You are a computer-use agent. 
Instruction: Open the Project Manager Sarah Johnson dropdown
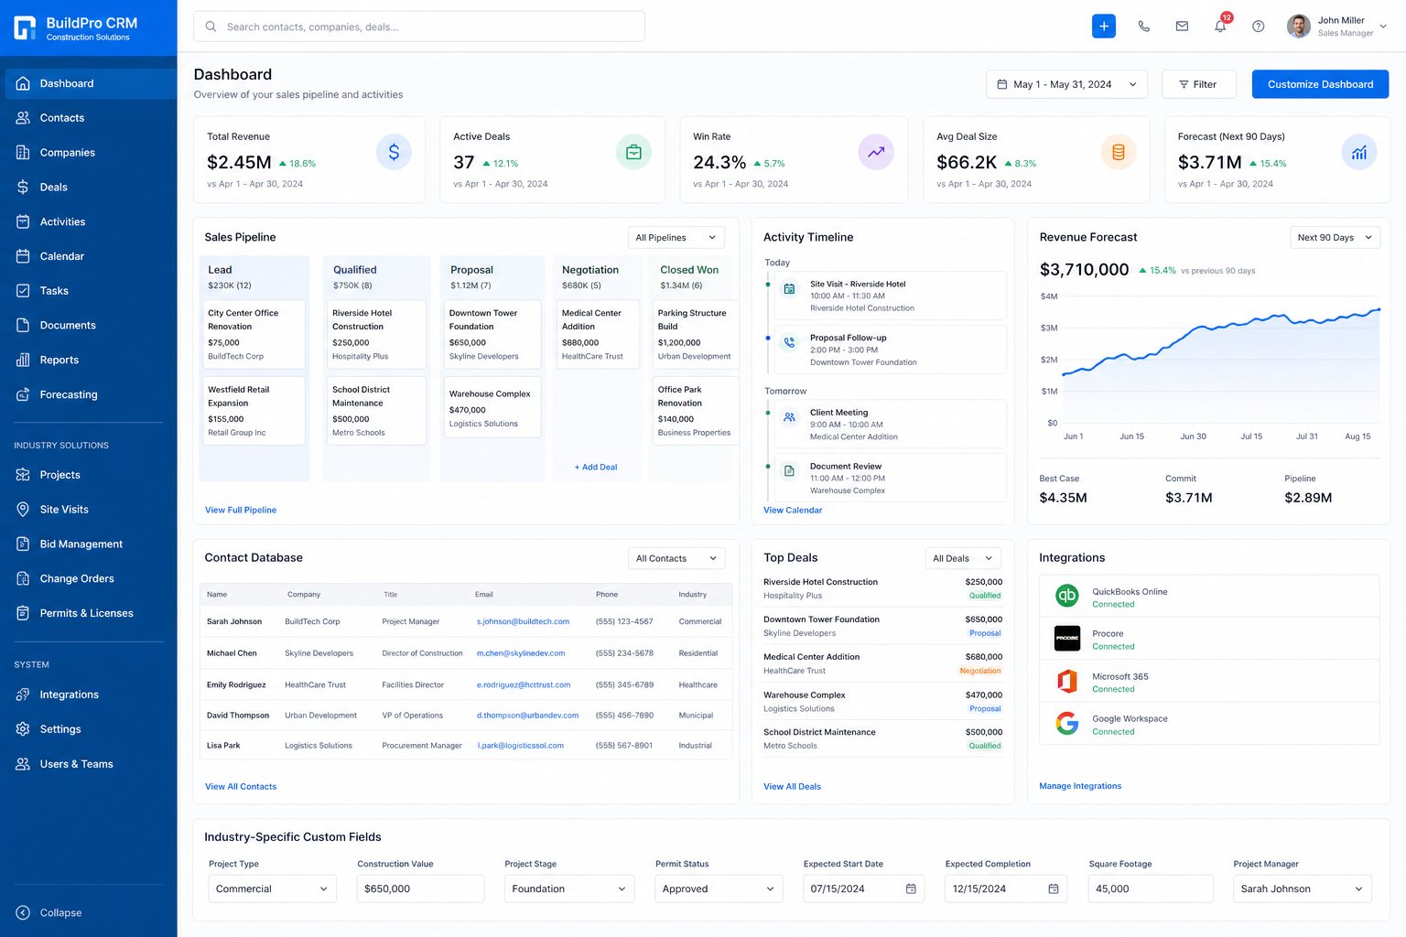tap(1303, 889)
